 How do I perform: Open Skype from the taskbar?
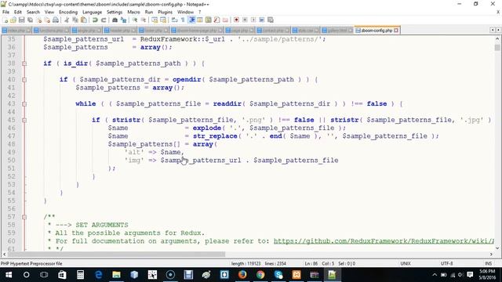pyautogui.click(x=278, y=275)
